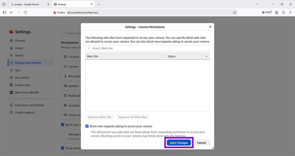
Task: Click the Mozilla logo icon
Action: tap(11, 92)
